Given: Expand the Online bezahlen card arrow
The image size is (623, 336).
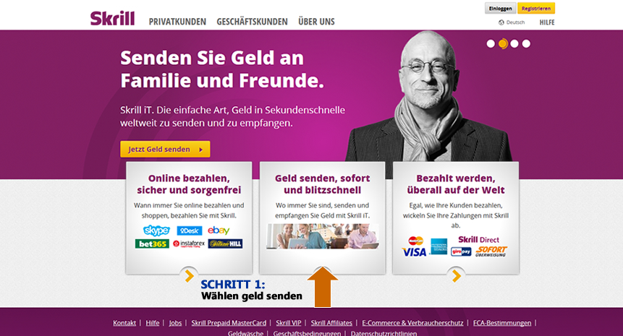Looking at the screenshot, I should [x=189, y=275].
